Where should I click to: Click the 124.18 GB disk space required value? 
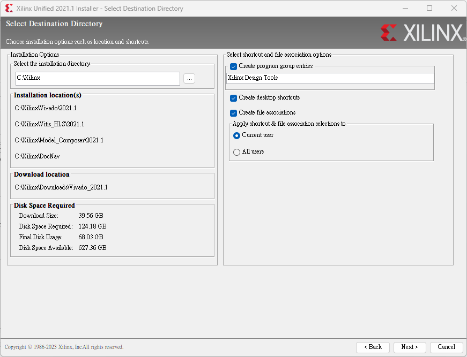92,226
